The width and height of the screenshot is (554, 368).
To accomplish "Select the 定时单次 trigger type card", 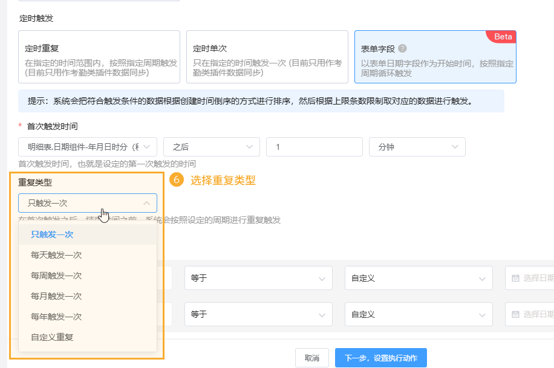I will [x=267, y=57].
